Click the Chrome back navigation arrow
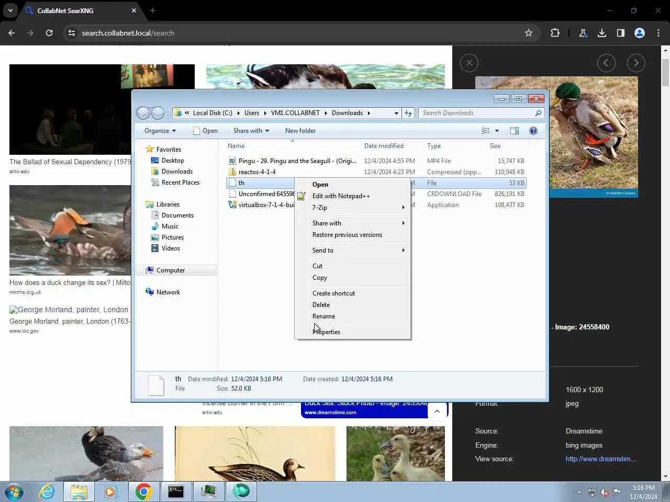This screenshot has height=502, width=670. (x=12, y=33)
